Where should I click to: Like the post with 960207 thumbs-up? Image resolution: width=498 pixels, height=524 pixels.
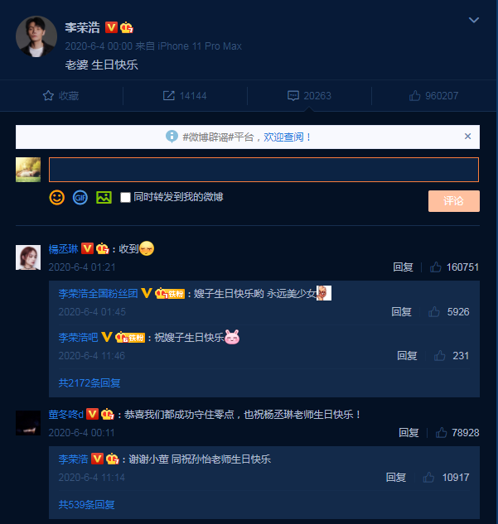click(x=433, y=96)
